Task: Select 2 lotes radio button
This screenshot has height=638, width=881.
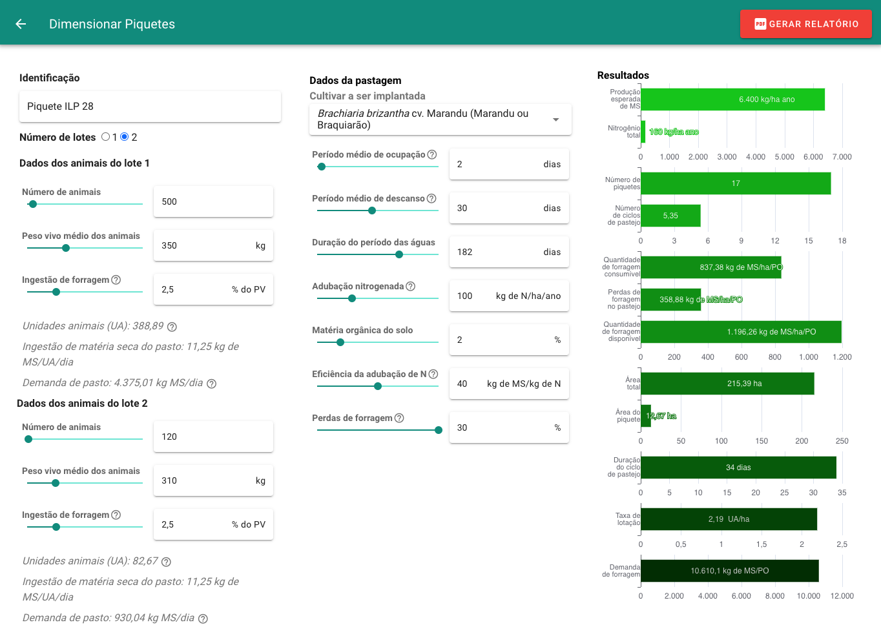Action: (125, 137)
